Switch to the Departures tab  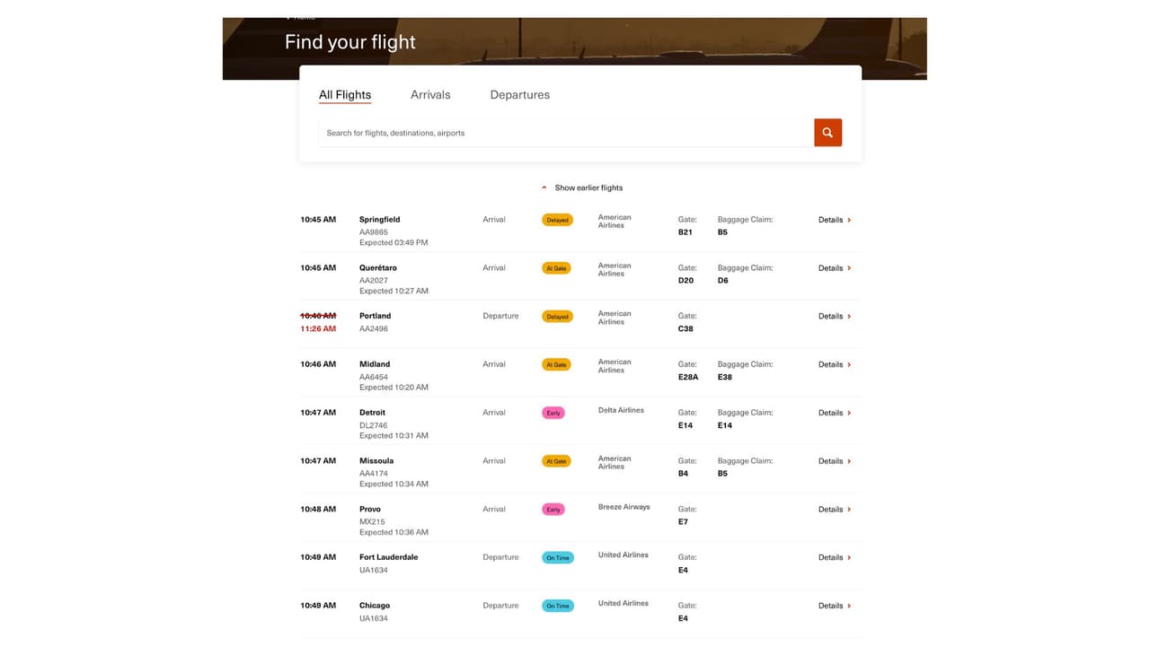[x=519, y=94]
